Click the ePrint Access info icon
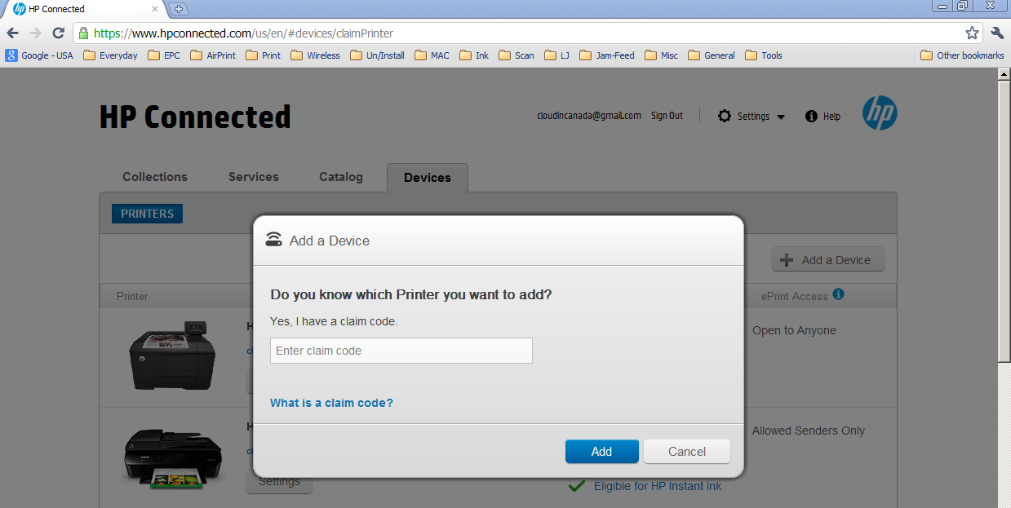The image size is (1011, 508). click(x=839, y=294)
